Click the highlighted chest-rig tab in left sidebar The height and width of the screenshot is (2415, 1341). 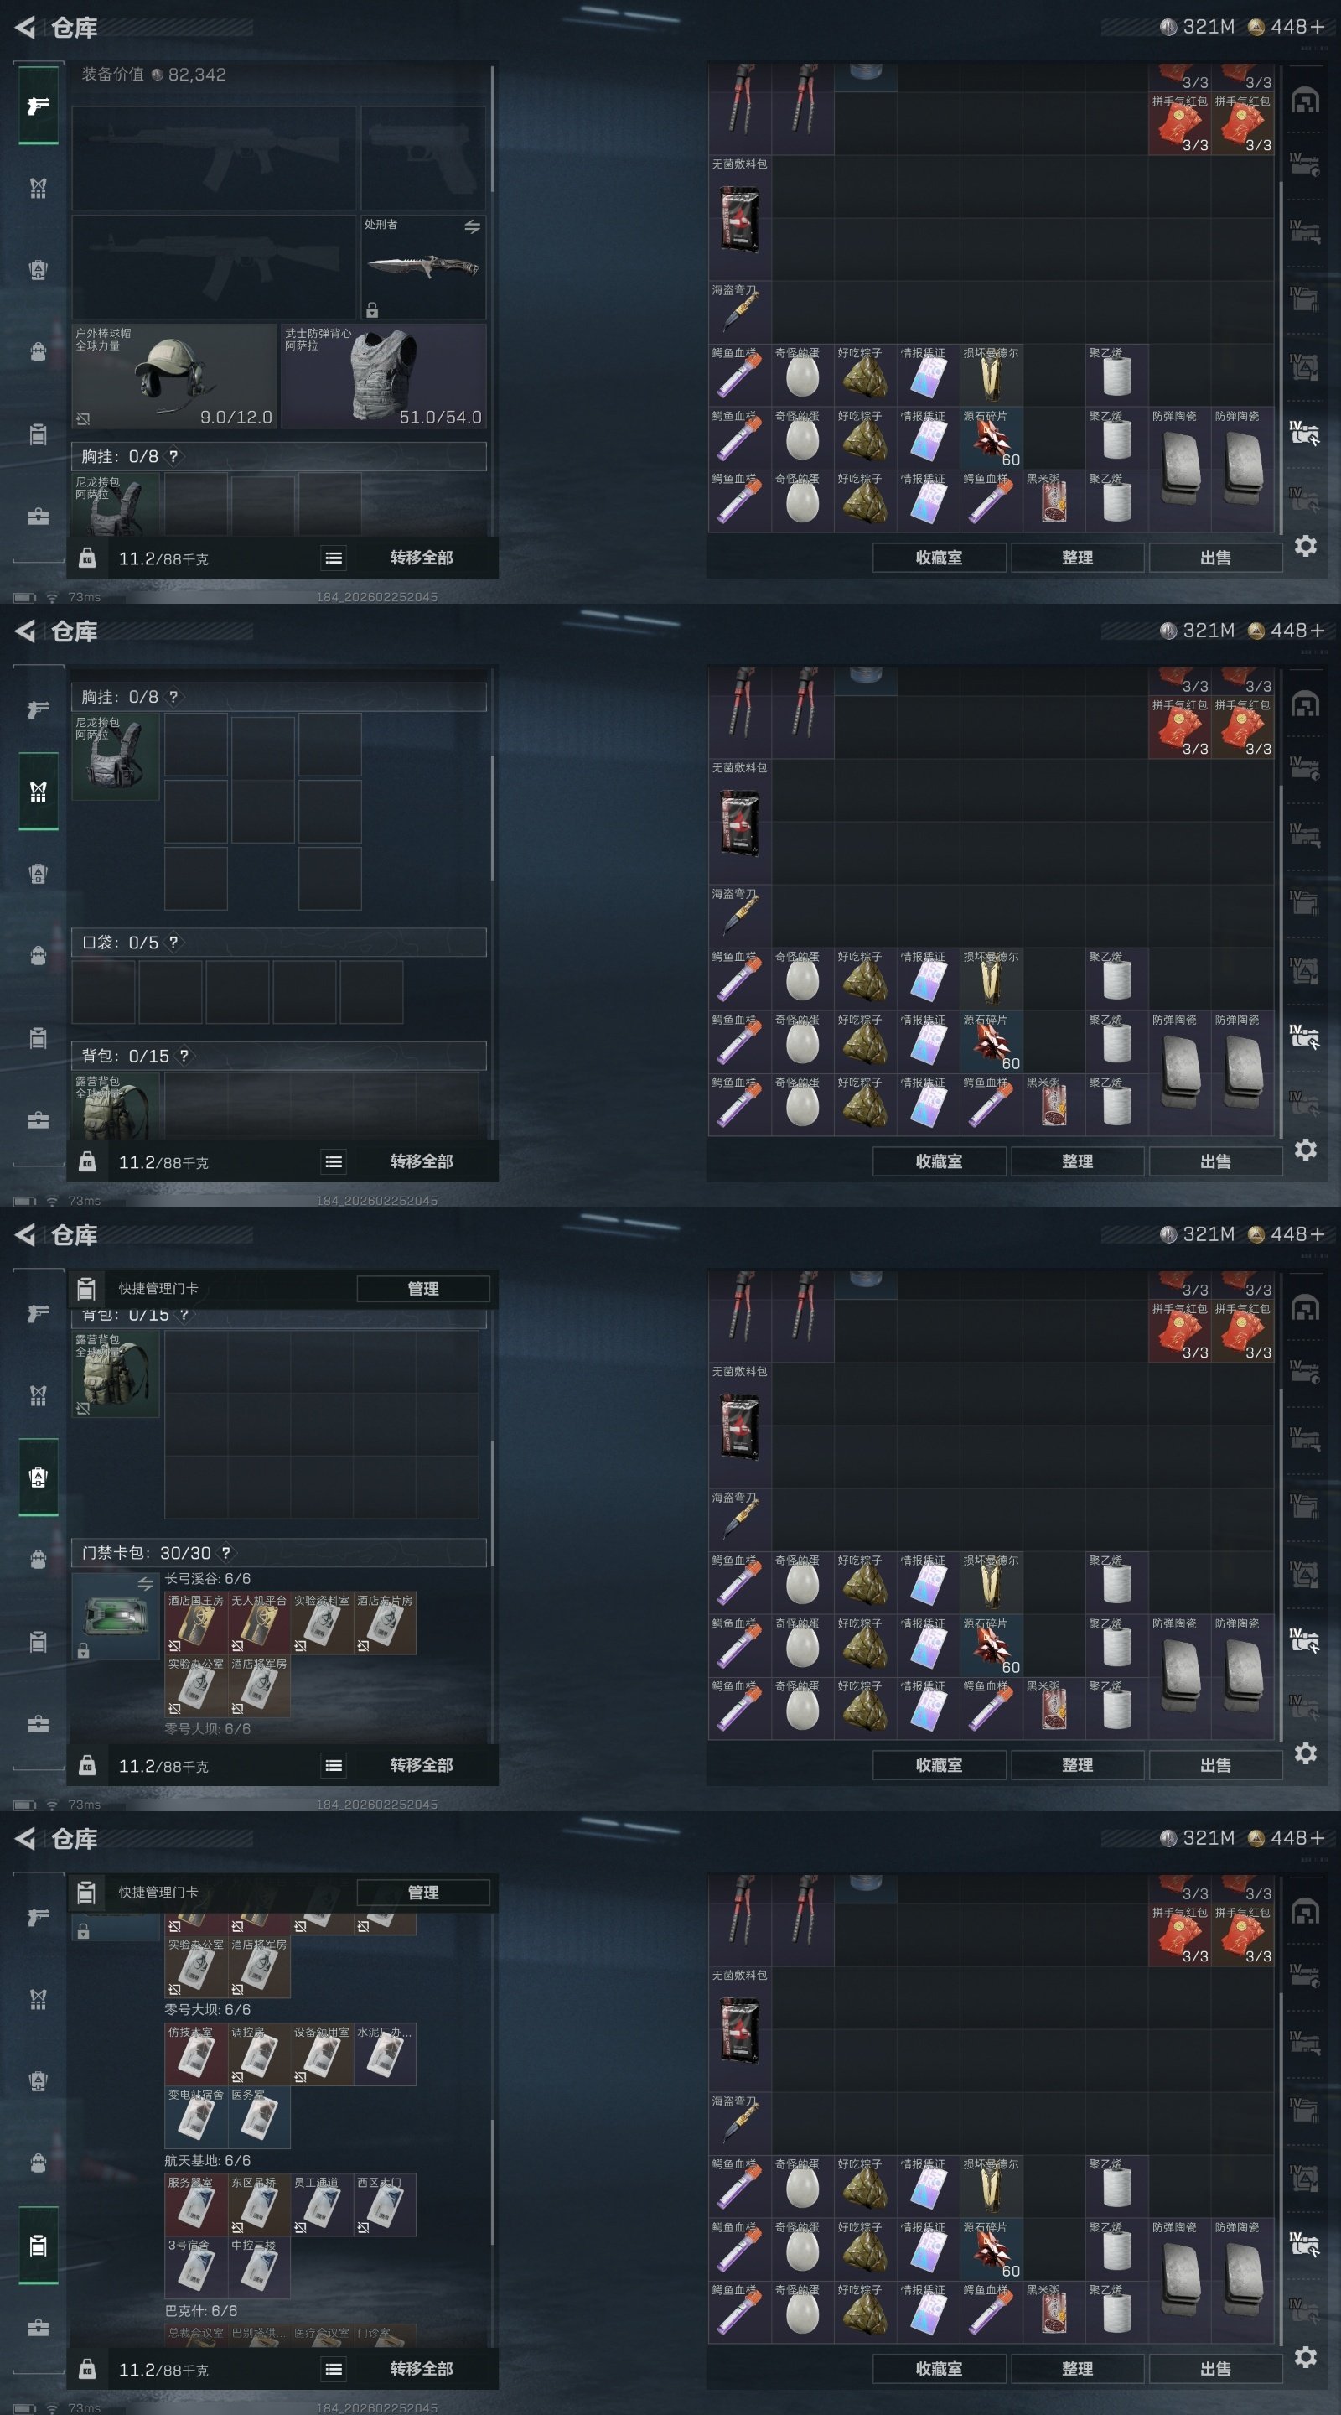click(39, 792)
